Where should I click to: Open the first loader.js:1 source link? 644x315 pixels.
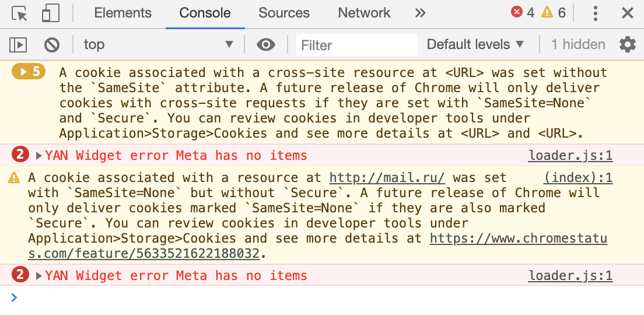tap(570, 156)
